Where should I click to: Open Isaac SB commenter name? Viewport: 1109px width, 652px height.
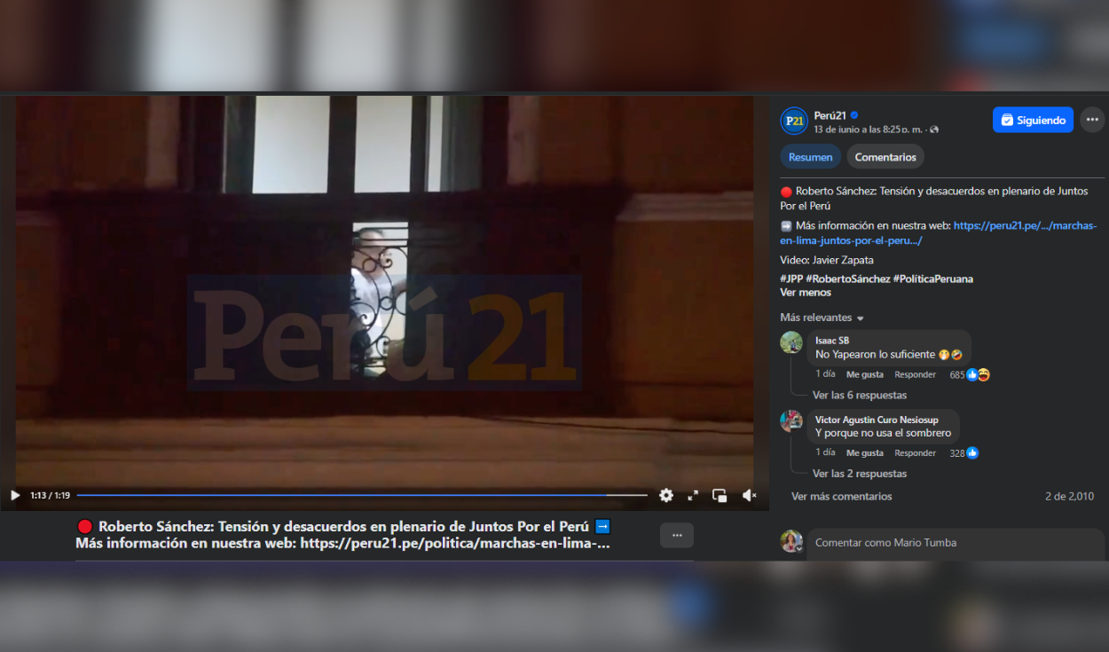(832, 341)
